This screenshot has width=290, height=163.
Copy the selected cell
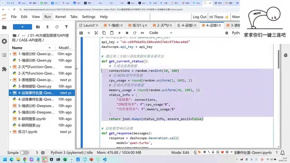coord(104,33)
